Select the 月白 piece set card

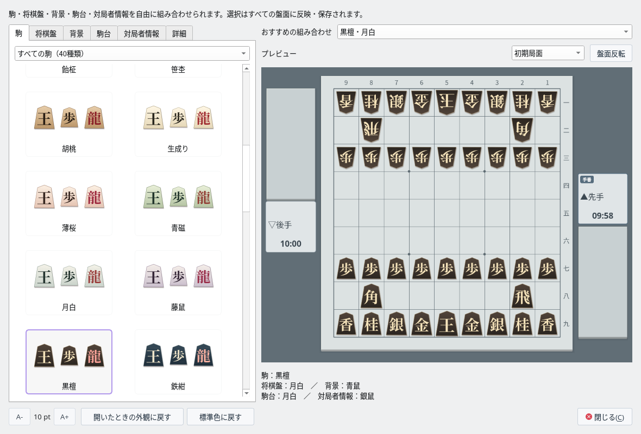pyautogui.click(x=68, y=283)
